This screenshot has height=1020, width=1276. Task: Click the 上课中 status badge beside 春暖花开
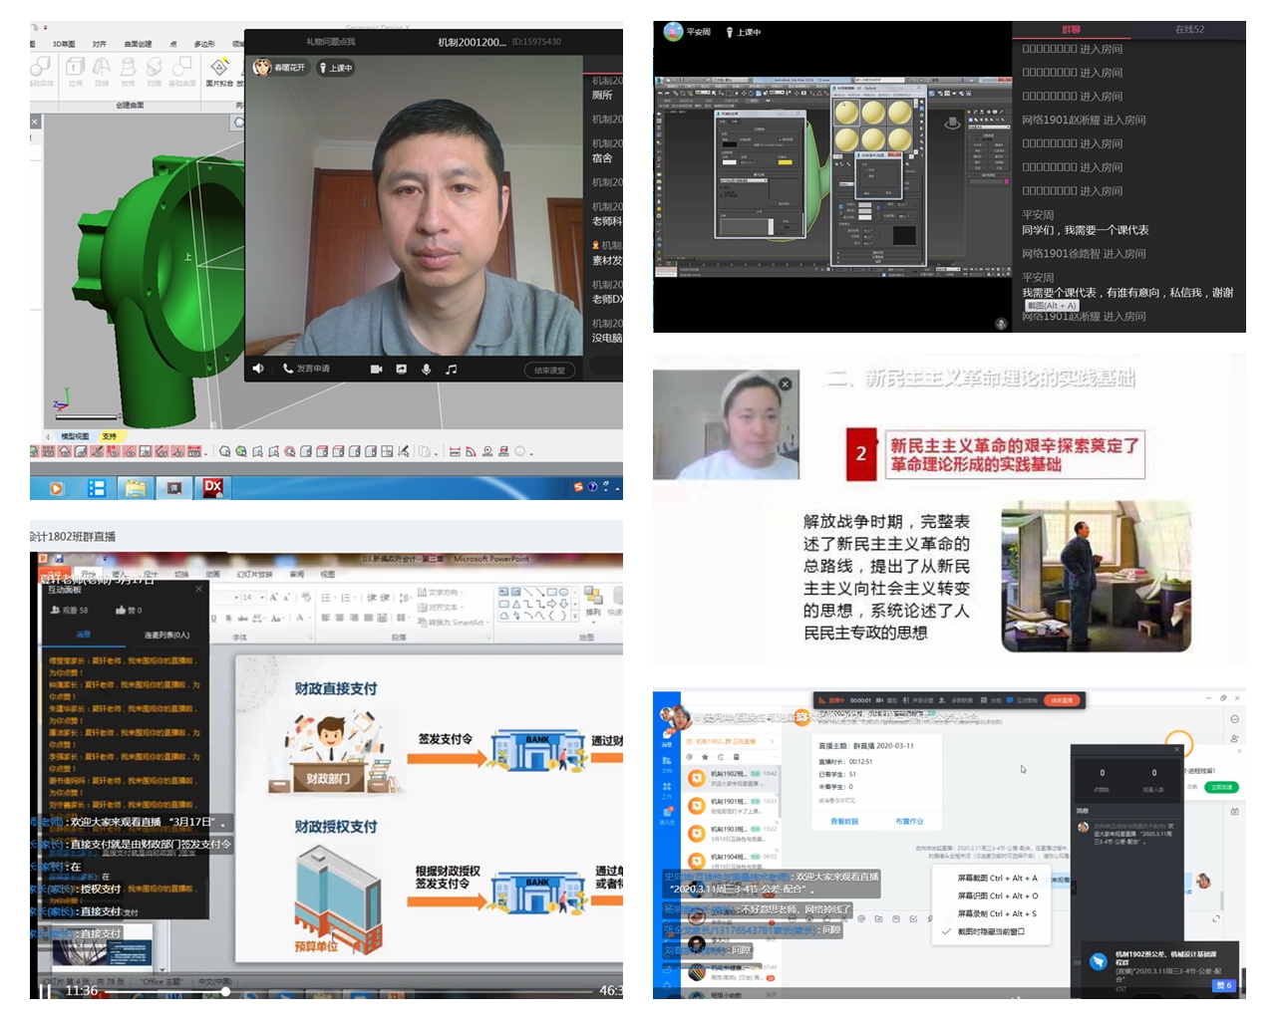point(336,68)
